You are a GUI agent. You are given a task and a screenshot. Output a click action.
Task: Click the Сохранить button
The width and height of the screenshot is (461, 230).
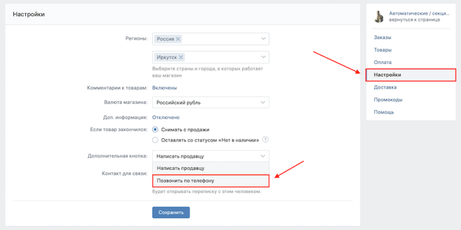tap(171, 212)
